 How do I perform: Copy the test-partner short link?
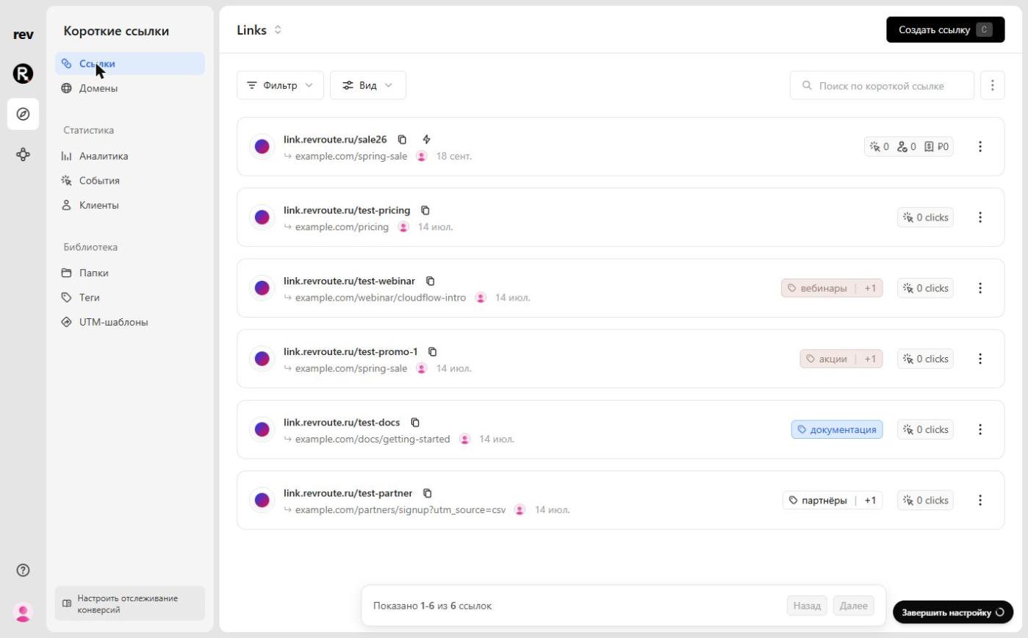(428, 493)
